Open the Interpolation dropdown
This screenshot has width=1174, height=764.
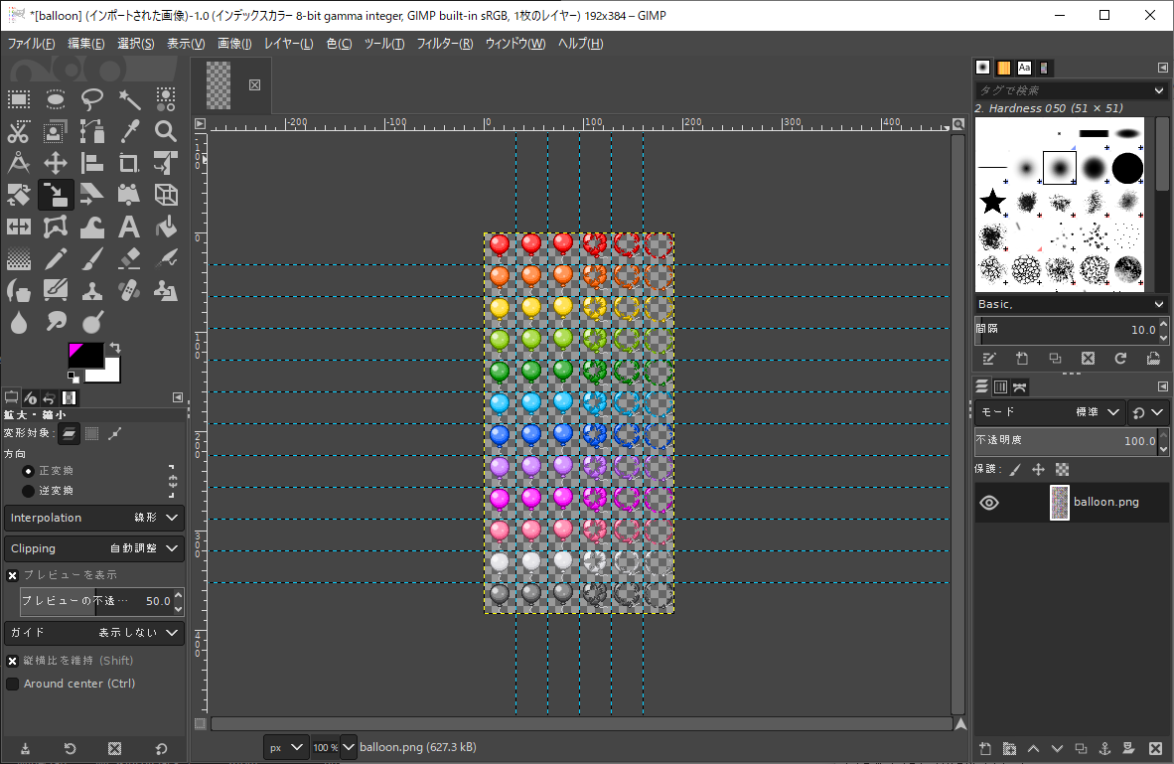[94, 518]
